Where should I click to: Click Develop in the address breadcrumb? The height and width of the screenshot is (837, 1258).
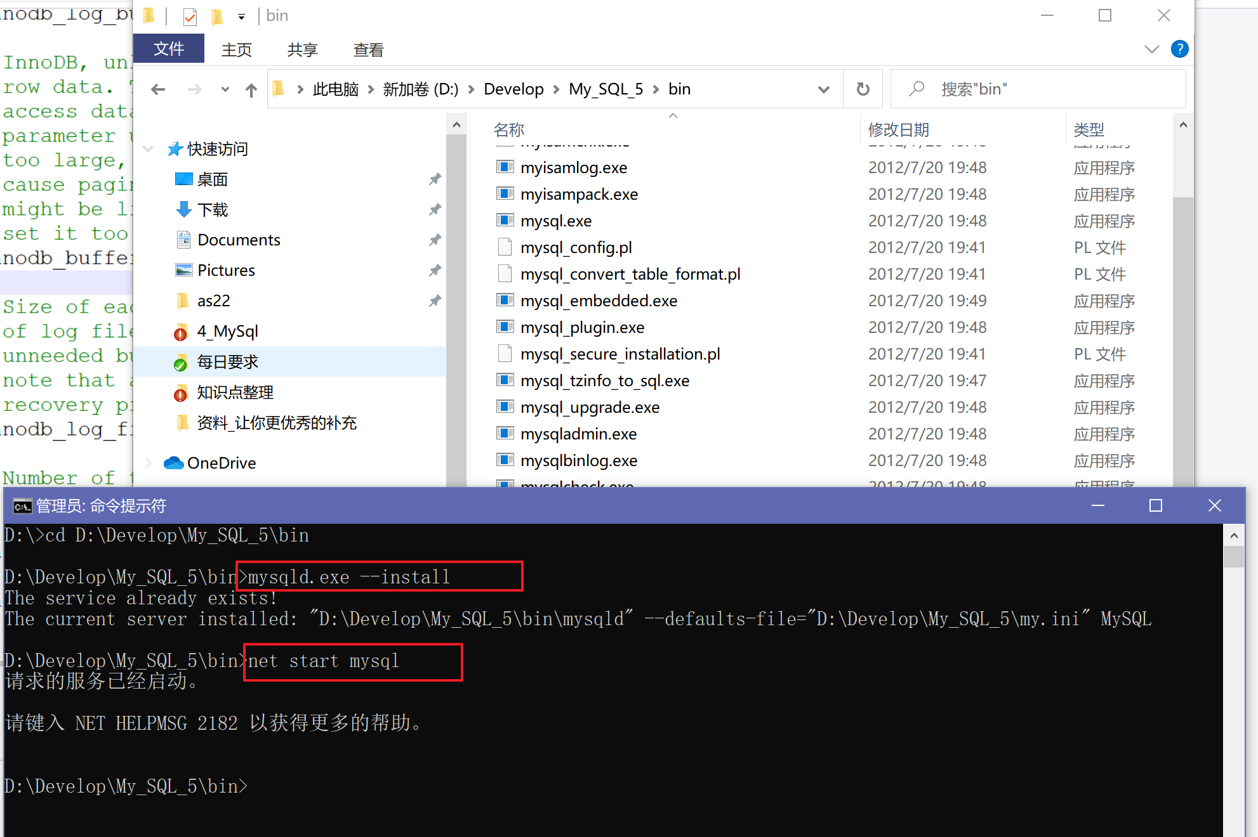[513, 89]
